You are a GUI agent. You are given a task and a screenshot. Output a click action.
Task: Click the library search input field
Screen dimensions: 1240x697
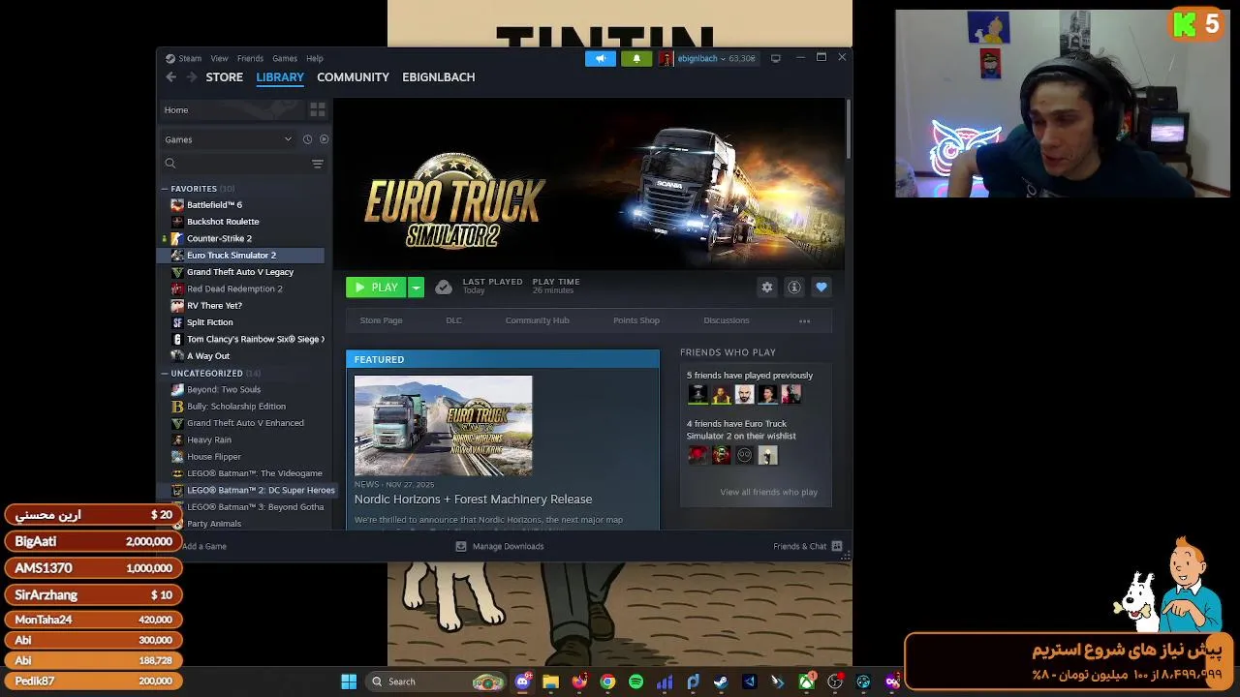click(242, 164)
